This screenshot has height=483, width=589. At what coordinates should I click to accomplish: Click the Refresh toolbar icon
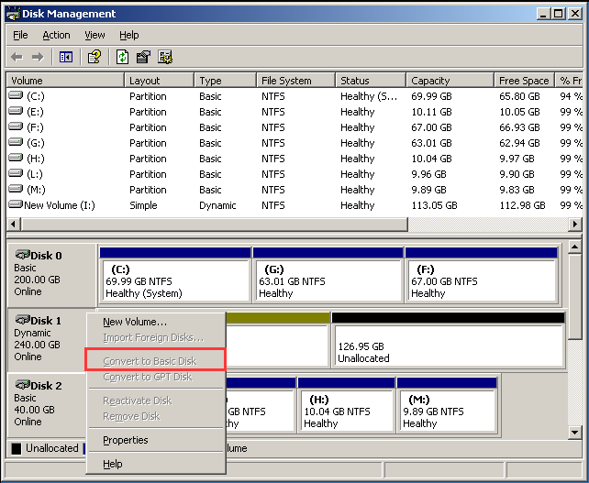[x=122, y=58]
